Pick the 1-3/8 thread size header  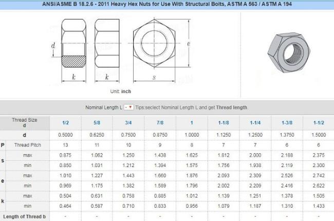tap(286, 123)
